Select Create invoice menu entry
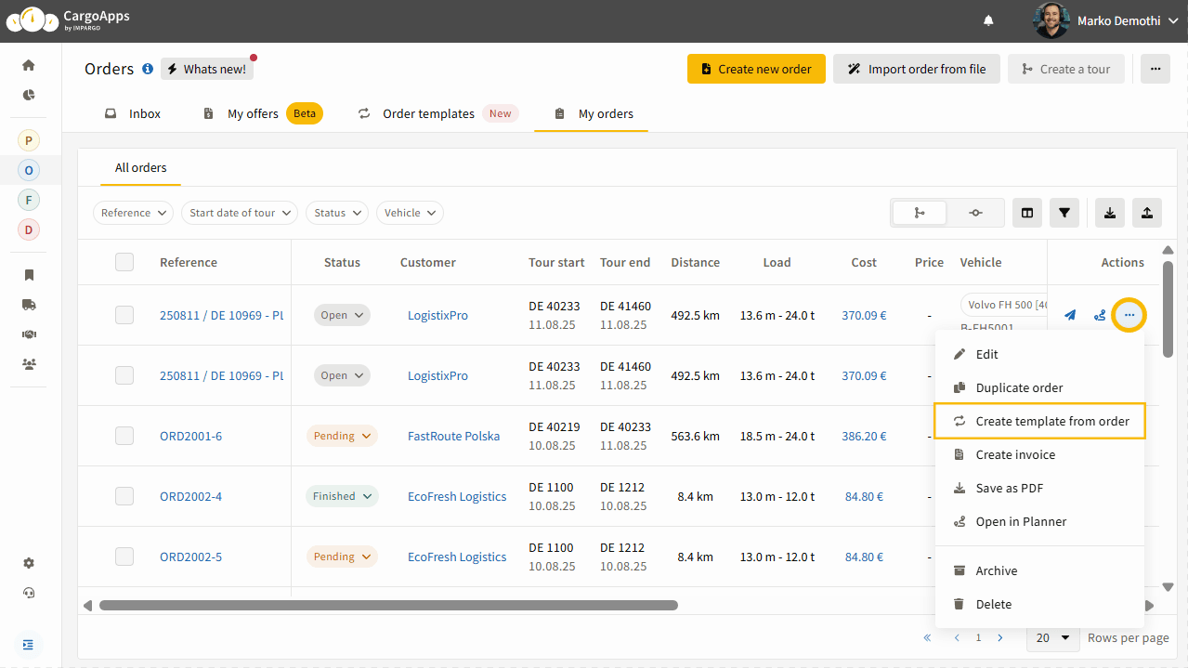 (1039, 454)
